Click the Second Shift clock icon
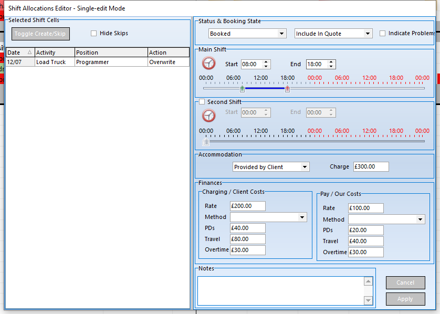440x314 pixels. pyautogui.click(x=208, y=116)
